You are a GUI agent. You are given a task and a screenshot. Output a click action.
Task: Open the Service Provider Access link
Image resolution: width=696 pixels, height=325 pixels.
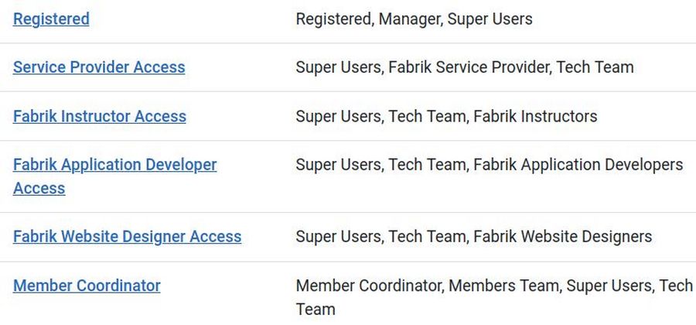[x=99, y=67]
